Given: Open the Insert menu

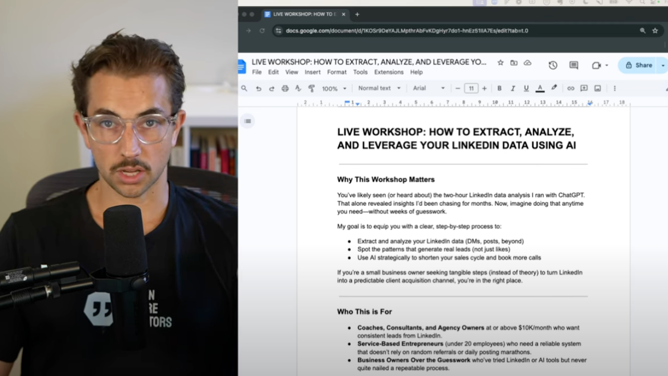Looking at the screenshot, I should [x=313, y=72].
